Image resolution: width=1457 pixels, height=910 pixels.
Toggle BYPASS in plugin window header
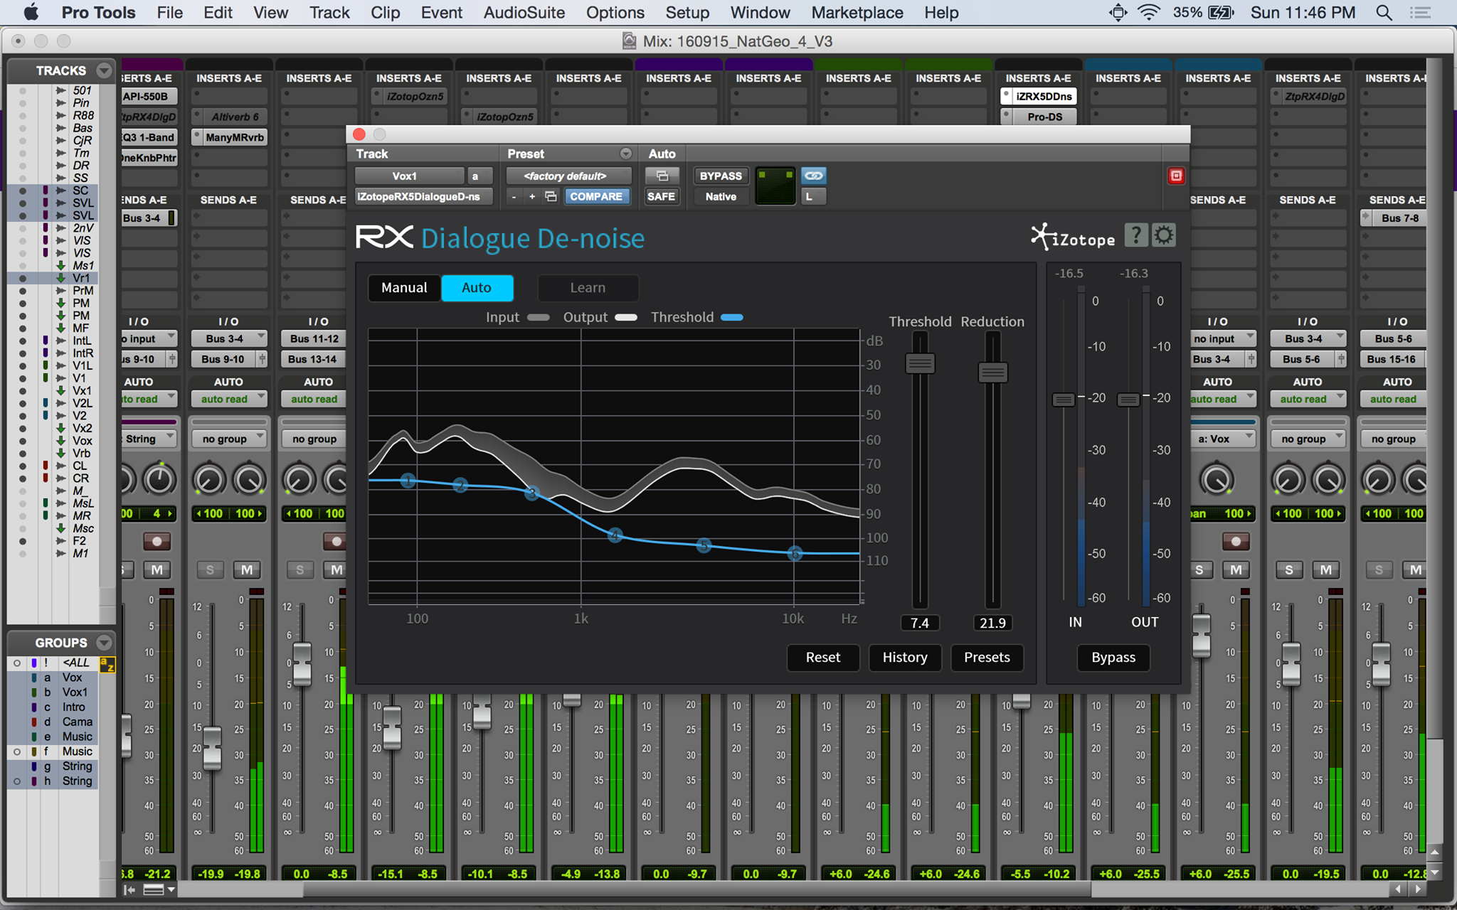pyautogui.click(x=721, y=176)
